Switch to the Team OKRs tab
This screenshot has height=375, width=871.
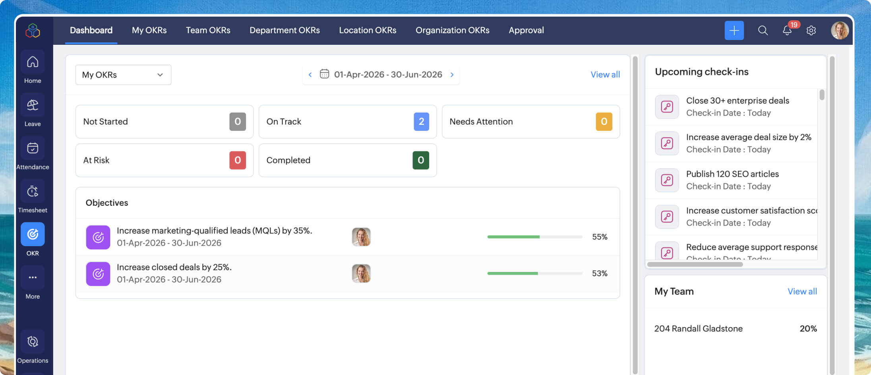(x=208, y=30)
